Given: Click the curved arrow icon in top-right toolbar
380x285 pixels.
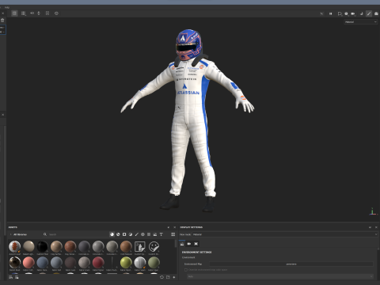Looking at the screenshot, I should point(362,13).
